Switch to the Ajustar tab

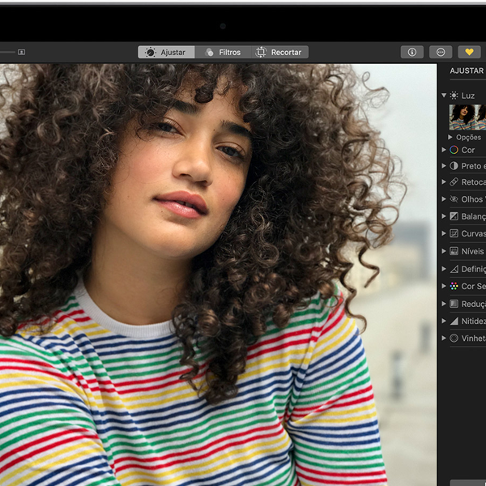tap(166, 52)
